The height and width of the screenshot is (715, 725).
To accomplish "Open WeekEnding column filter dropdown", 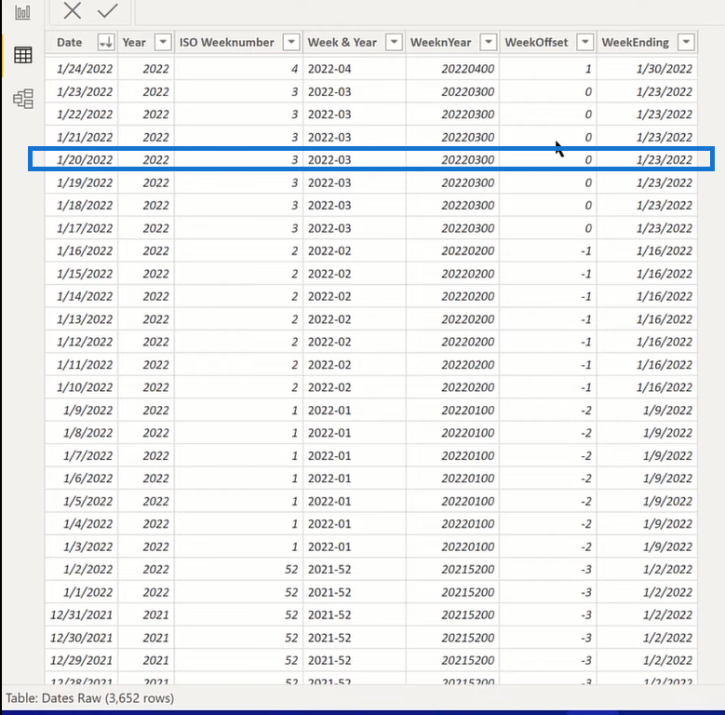I will coord(686,42).
